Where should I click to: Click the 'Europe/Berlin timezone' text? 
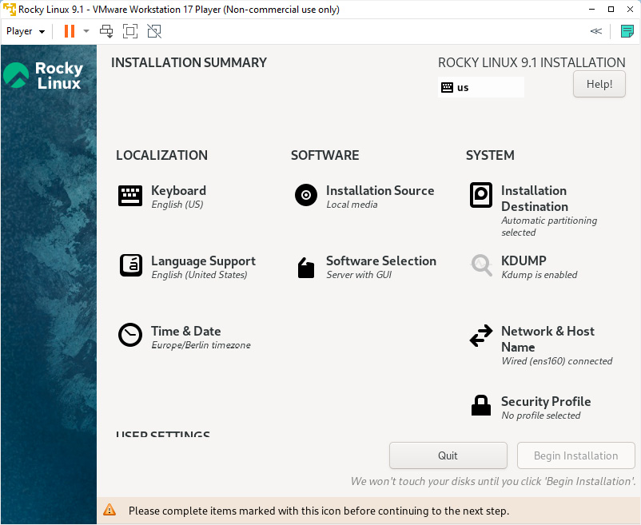pyautogui.click(x=201, y=345)
